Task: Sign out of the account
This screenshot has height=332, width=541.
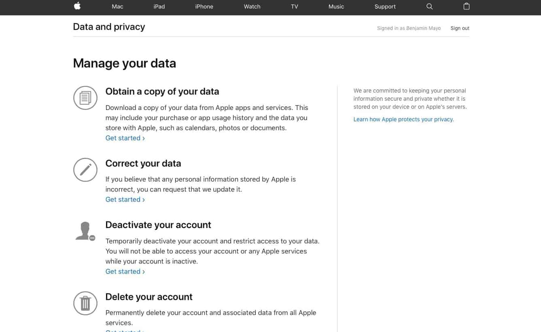Action: pyautogui.click(x=460, y=28)
